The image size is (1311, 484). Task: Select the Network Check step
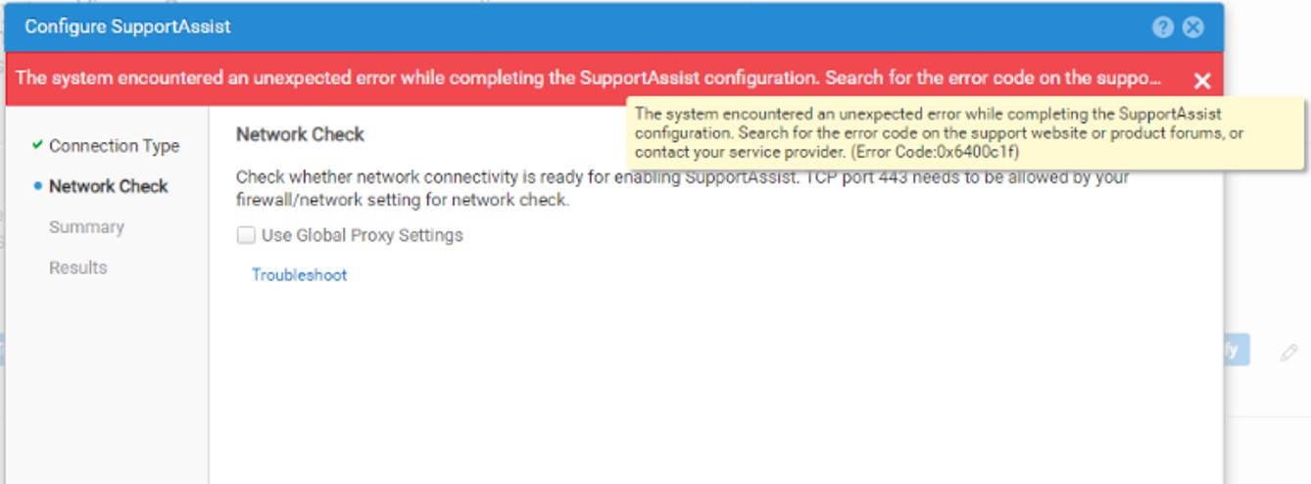[108, 186]
